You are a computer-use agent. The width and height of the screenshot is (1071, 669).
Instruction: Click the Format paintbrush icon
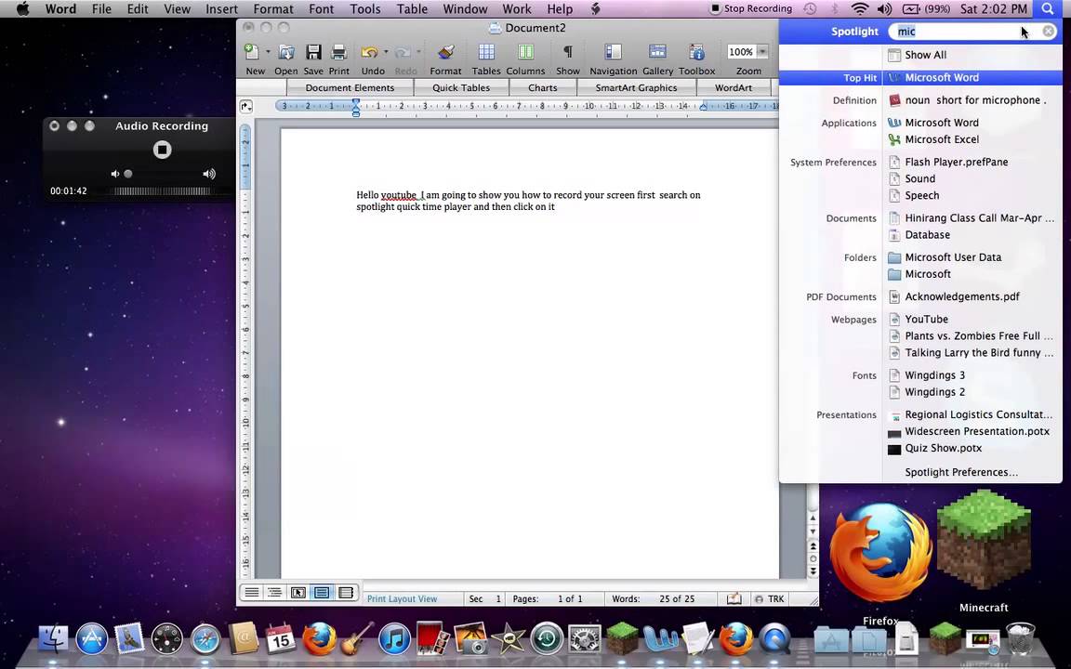tap(446, 53)
